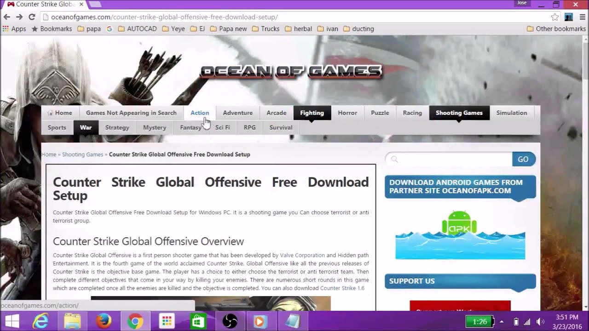Select the War category
589x331 pixels.
point(86,127)
